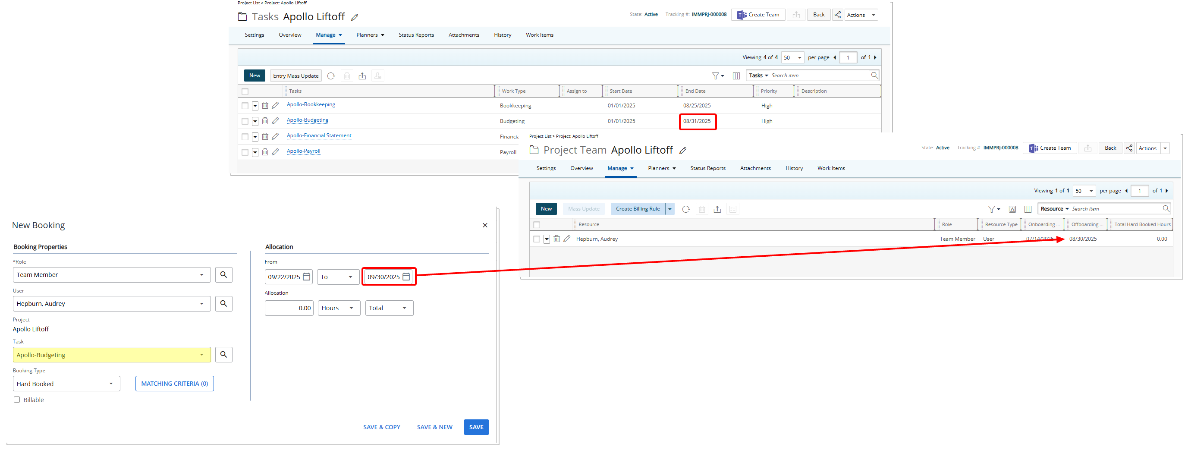Open the column chooser for the Resource grid
The width and height of the screenshot is (1188, 450).
point(1028,208)
